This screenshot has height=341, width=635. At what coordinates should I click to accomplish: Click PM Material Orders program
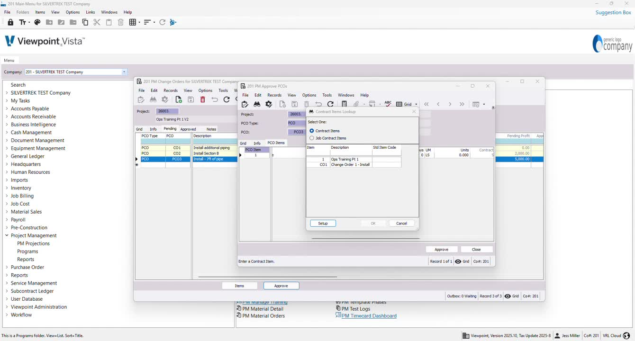263,316
